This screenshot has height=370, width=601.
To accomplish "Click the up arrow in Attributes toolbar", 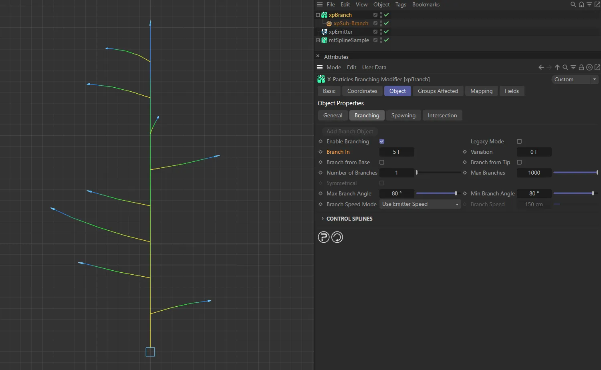I will (557, 67).
